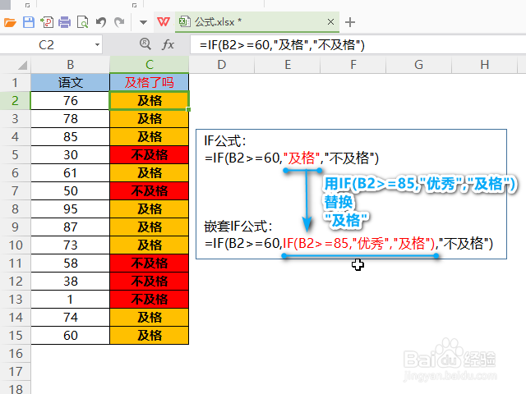Select row 10 header
This screenshot has height=394, width=526.
coord(15,245)
